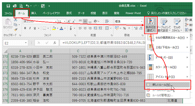Click the Orientation text angle icon
195x106 pixels.
[x=96, y=21]
